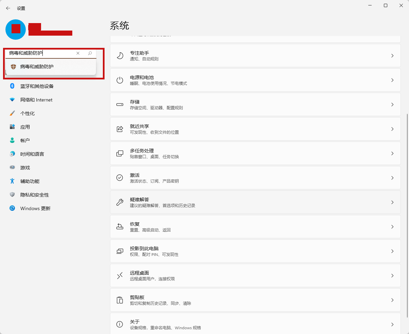Click the shield icon beside 隐私和安全性
The image size is (409, 334).
point(12,195)
